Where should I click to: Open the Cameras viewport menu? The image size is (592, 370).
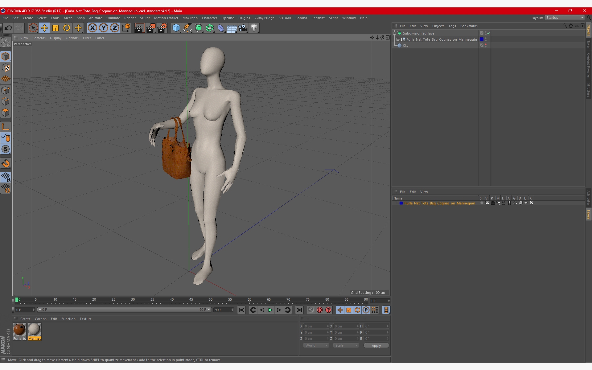coord(39,38)
